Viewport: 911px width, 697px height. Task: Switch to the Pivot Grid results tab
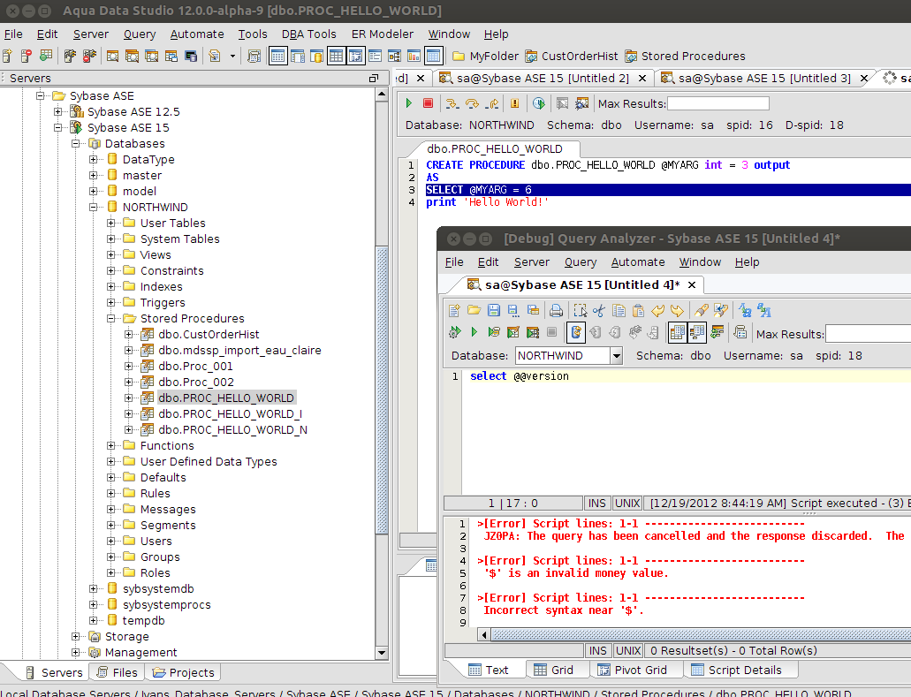point(632,670)
